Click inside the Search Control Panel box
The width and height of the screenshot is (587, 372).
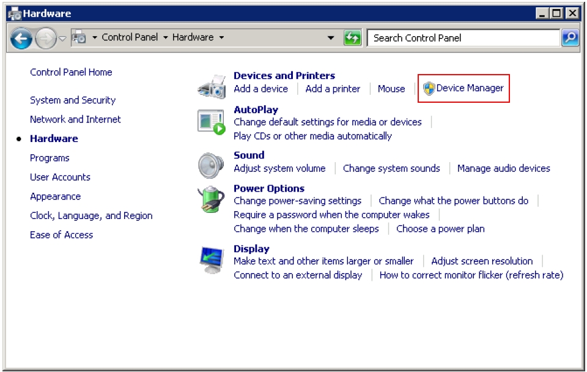point(465,37)
